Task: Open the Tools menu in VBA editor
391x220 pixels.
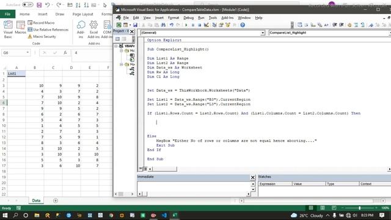Action: 213,18
